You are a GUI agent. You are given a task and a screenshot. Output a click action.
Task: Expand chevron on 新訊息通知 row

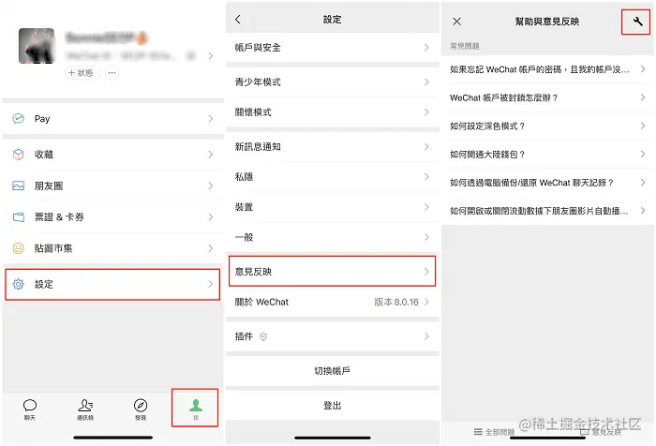426,147
